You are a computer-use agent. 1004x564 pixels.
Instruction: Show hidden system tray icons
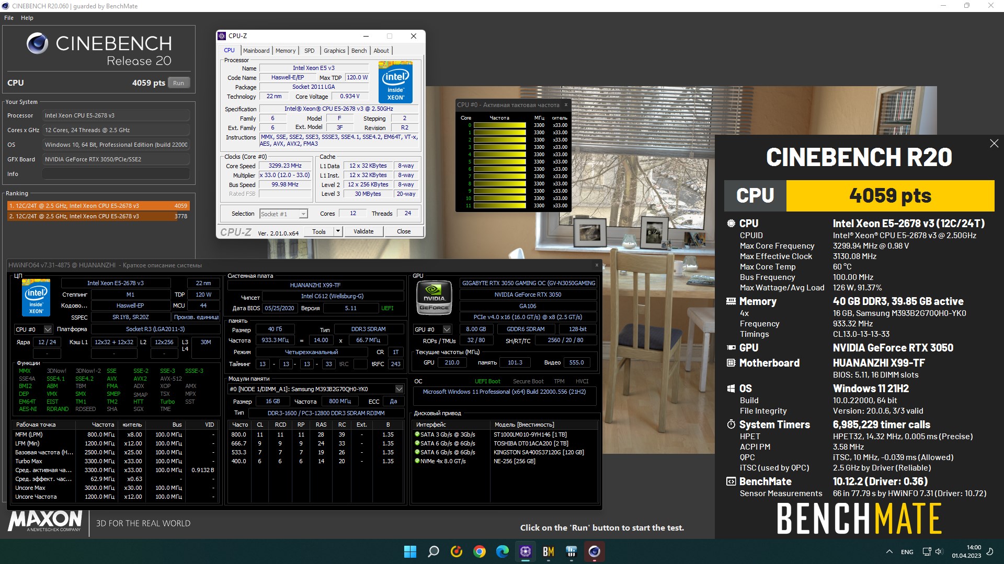click(x=889, y=552)
